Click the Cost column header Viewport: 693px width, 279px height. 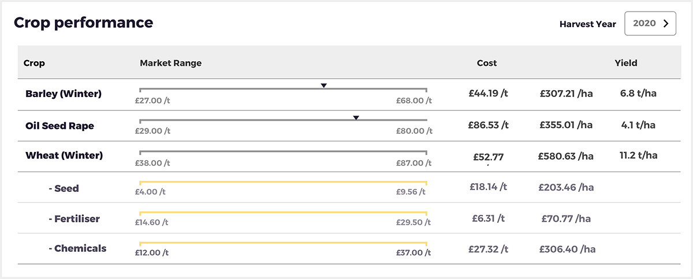487,63
